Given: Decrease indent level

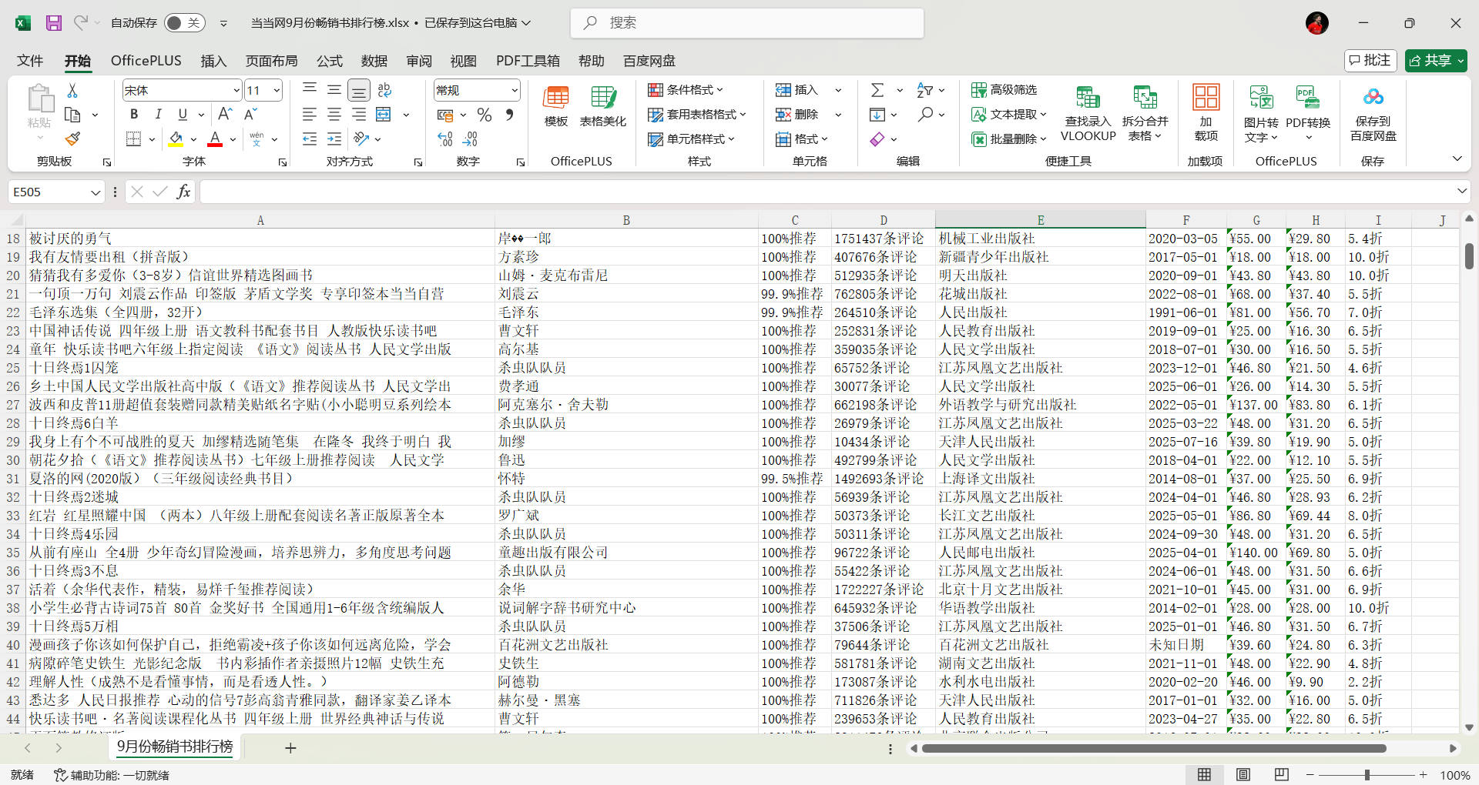Looking at the screenshot, I should coord(310,139).
